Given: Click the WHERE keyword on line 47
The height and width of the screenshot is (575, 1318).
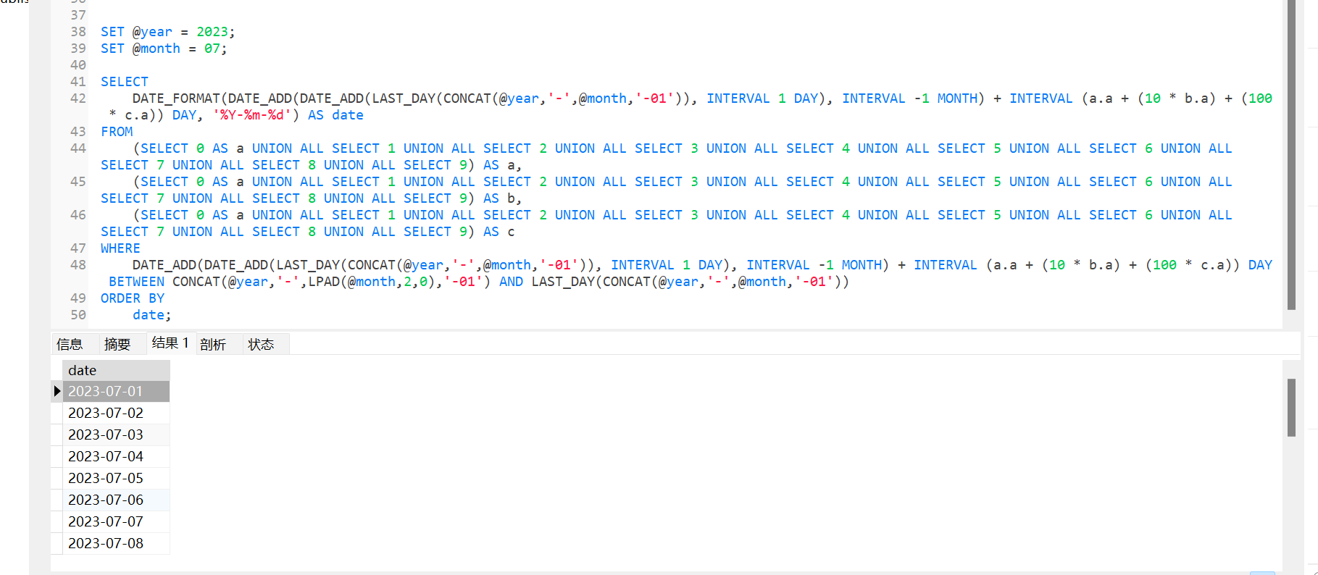Looking at the screenshot, I should (x=120, y=248).
